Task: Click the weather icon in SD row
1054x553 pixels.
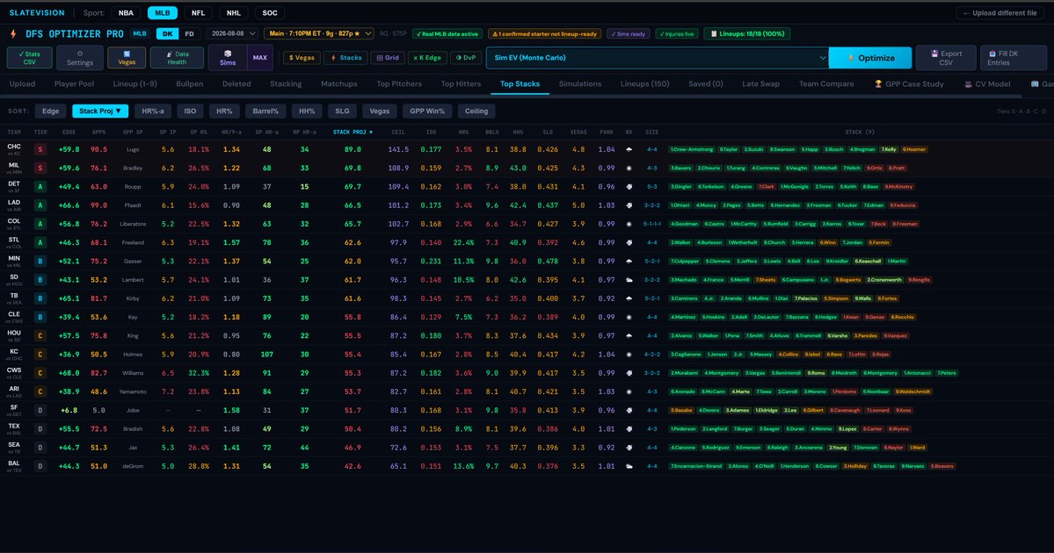Action: click(x=629, y=280)
